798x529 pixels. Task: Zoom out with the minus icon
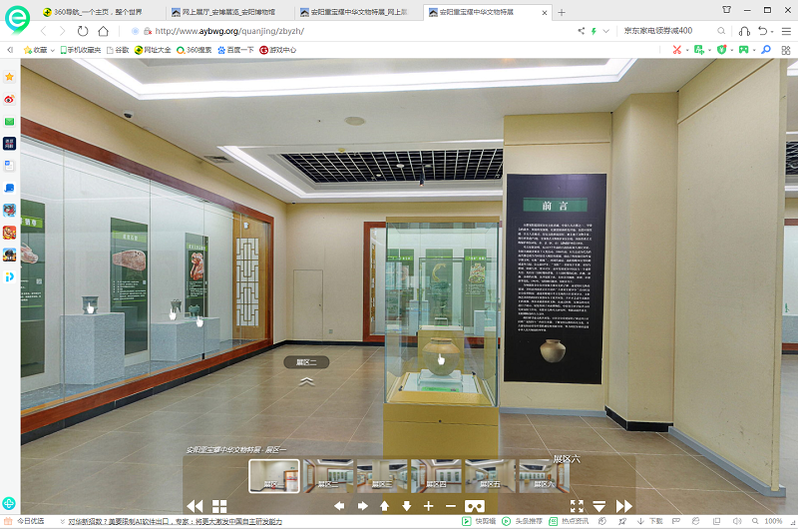pyautogui.click(x=451, y=506)
